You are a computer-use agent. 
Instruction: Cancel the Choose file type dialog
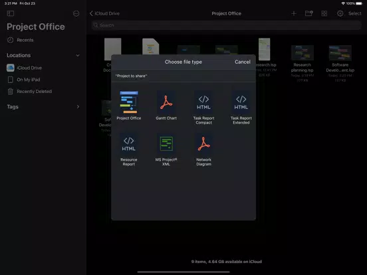pos(243,62)
